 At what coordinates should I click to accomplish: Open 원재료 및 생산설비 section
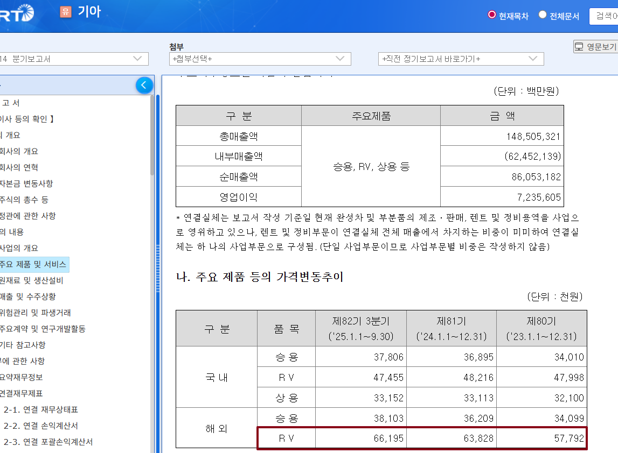point(32,280)
